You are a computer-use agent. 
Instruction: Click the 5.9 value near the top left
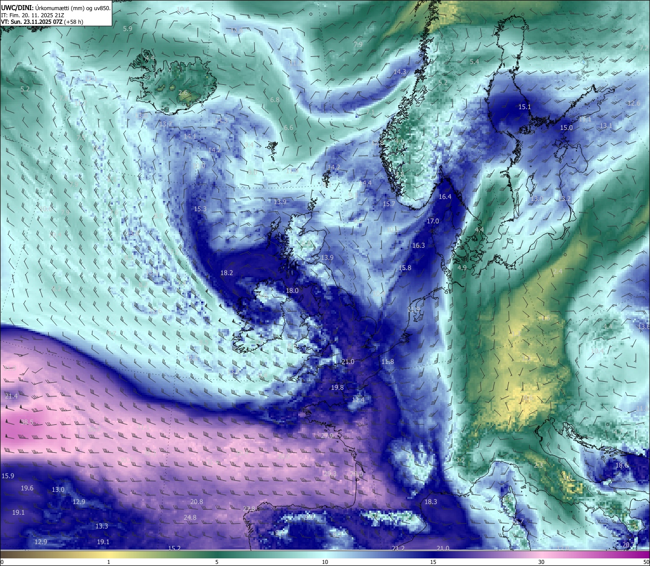(127, 29)
